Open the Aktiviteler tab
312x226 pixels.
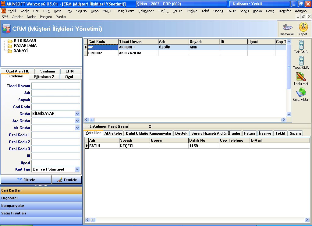(113, 133)
